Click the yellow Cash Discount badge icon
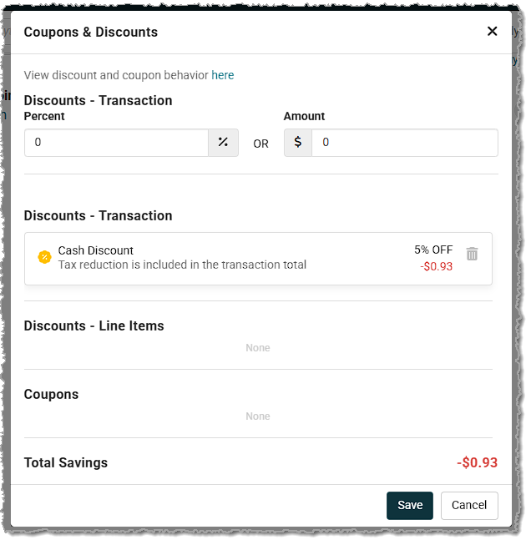The image size is (531, 545). (x=45, y=257)
